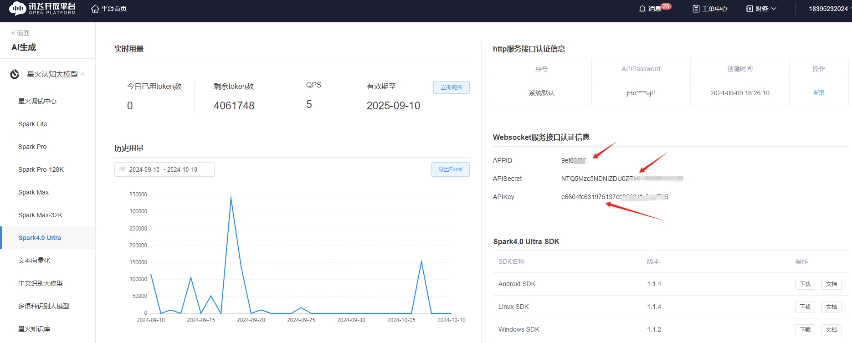This screenshot has height=343, width=852.
Task: Open 多语种识别大模型 in the sidebar
Action: (44, 306)
